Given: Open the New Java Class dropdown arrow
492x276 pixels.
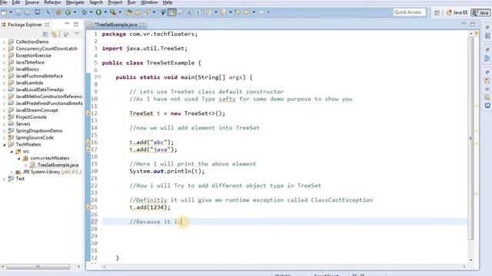Looking at the screenshot, I should [x=75, y=12].
